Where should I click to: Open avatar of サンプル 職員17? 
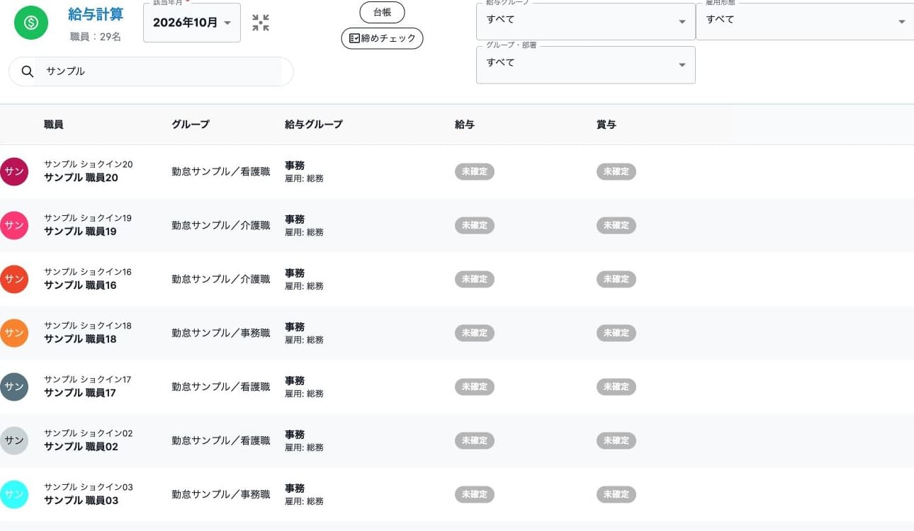[x=14, y=387]
